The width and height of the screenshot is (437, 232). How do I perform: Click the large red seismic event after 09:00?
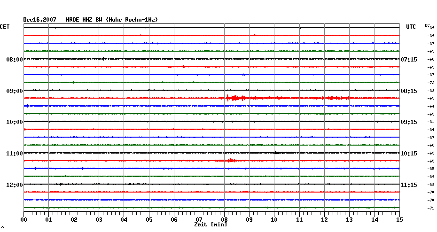(x=235, y=98)
